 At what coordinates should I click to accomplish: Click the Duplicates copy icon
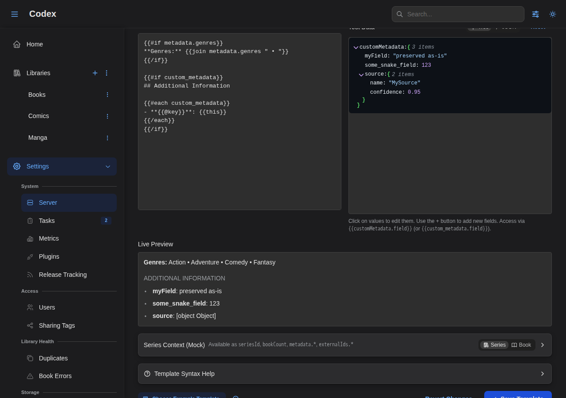coord(30,358)
